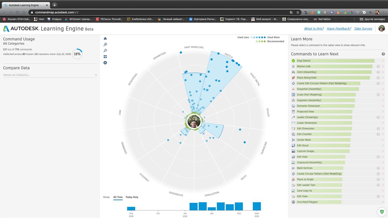Viewport: 388px width, 218px height.
Task: Open the user profile avatar menu
Action: (382, 28)
